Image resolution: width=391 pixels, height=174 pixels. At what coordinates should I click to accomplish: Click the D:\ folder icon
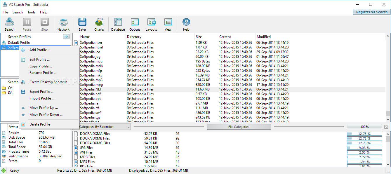[x=4, y=93]
